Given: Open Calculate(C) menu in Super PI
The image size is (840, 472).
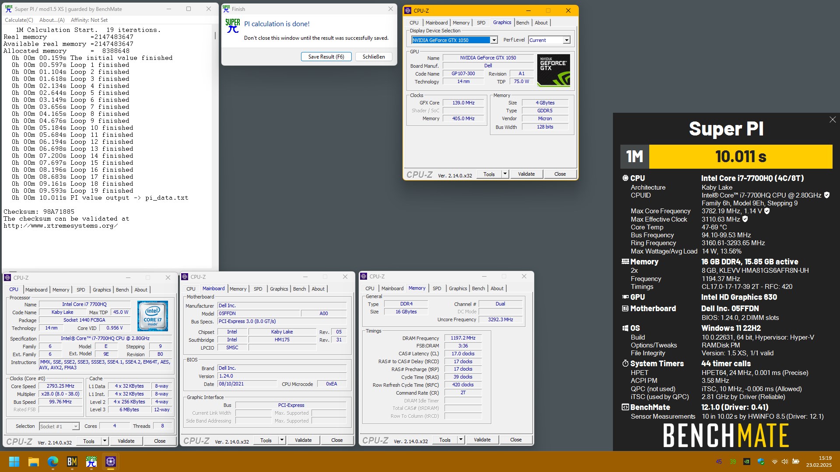Looking at the screenshot, I should (x=19, y=20).
